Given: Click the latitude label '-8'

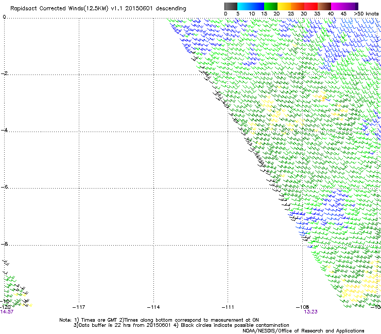Looking at the screenshot, I should pos(4,244).
